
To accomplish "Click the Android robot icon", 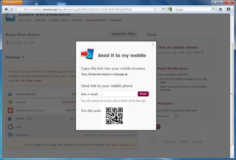I will click(x=10, y=102).
